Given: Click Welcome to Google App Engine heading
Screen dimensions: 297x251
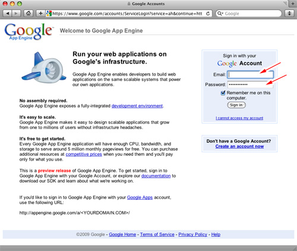Looking at the screenshot, I should (x=101, y=31).
